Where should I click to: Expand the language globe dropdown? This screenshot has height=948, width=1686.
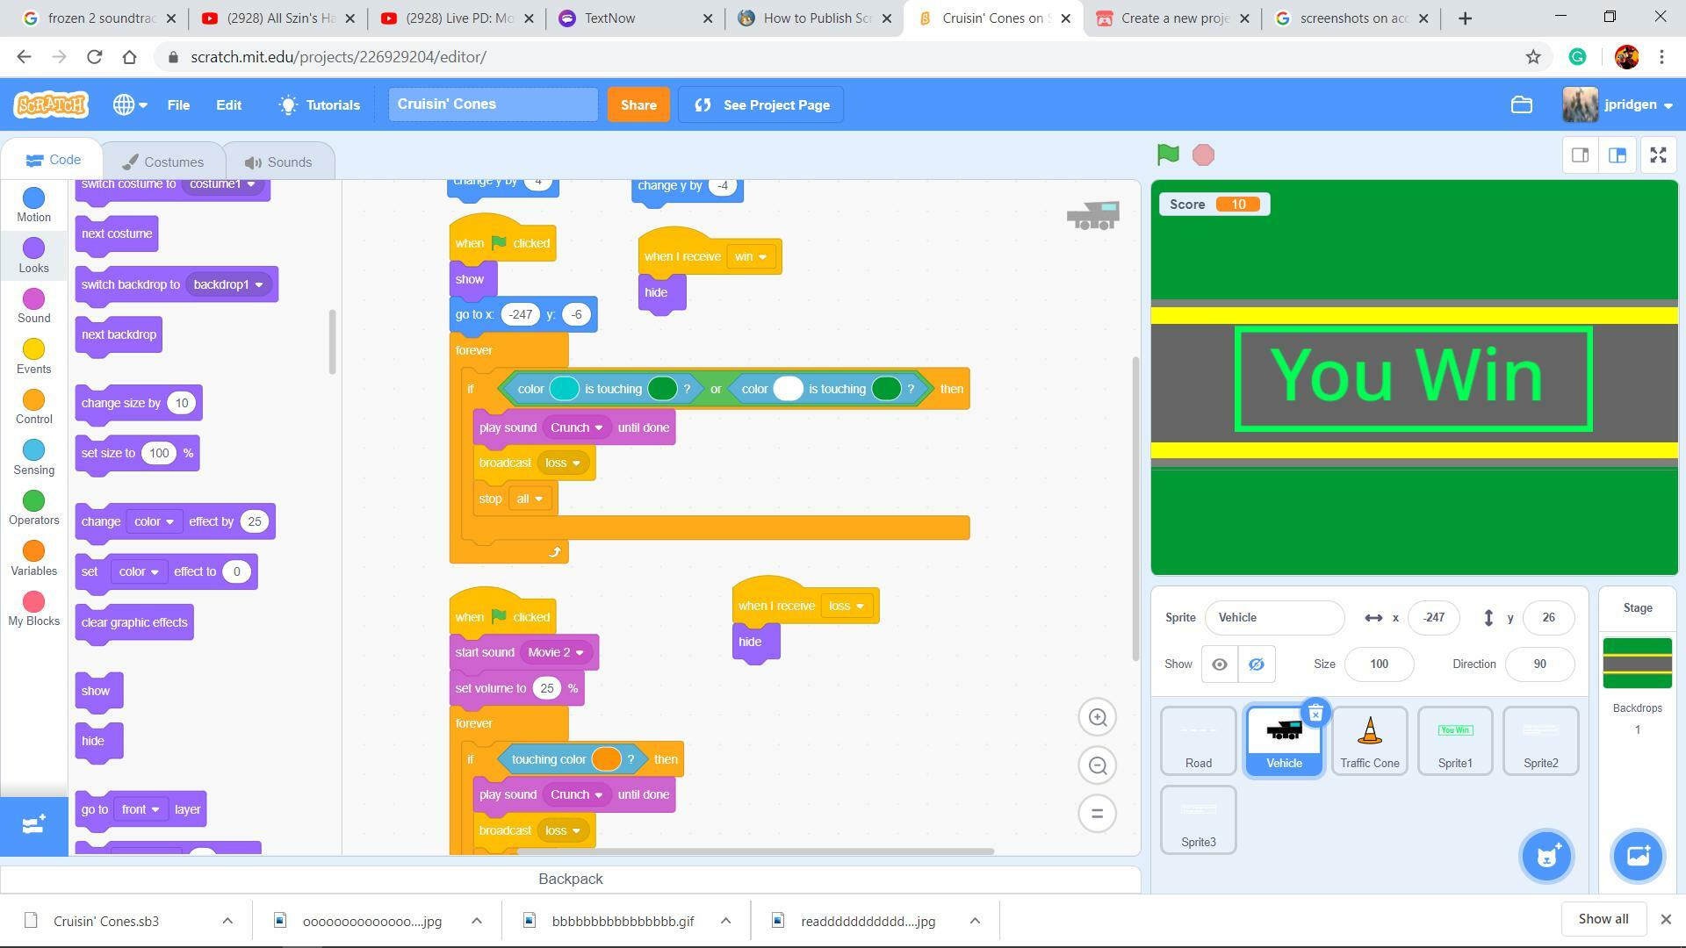(129, 104)
